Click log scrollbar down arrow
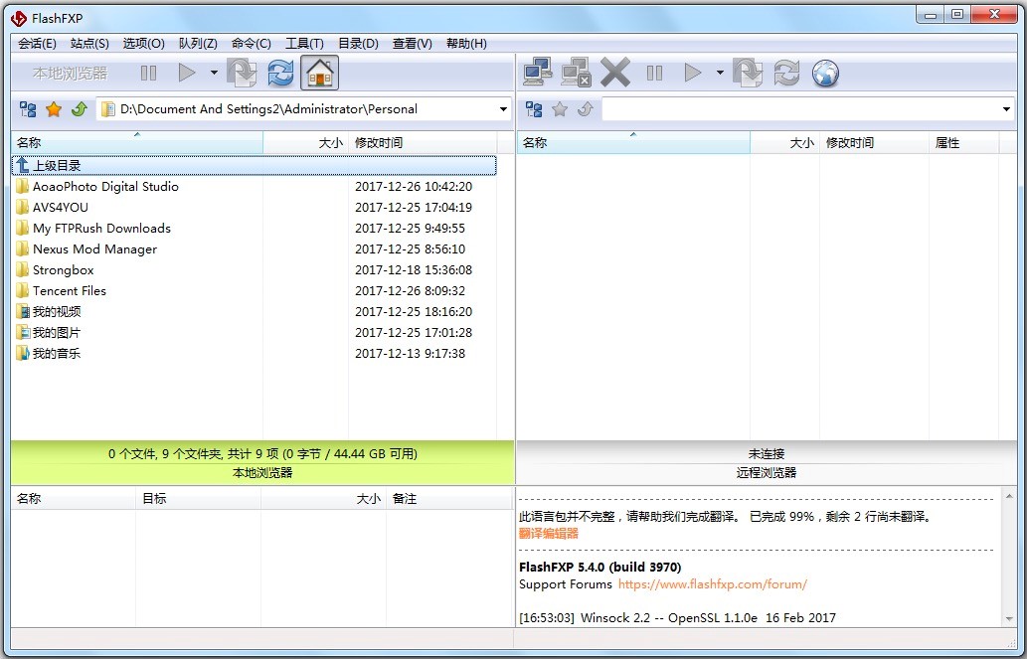This screenshot has width=1027, height=659. pyautogui.click(x=1009, y=618)
